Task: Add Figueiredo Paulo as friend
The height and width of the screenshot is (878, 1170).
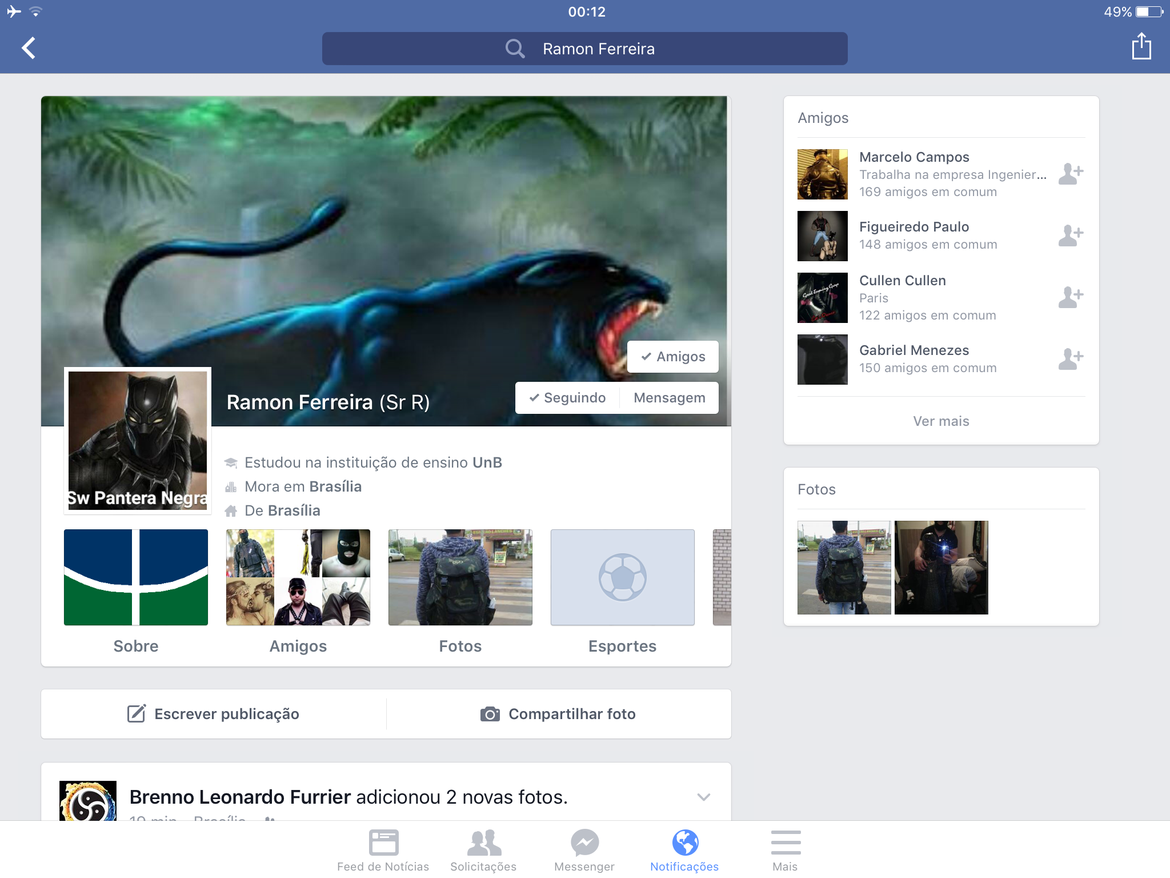Action: point(1071,235)
